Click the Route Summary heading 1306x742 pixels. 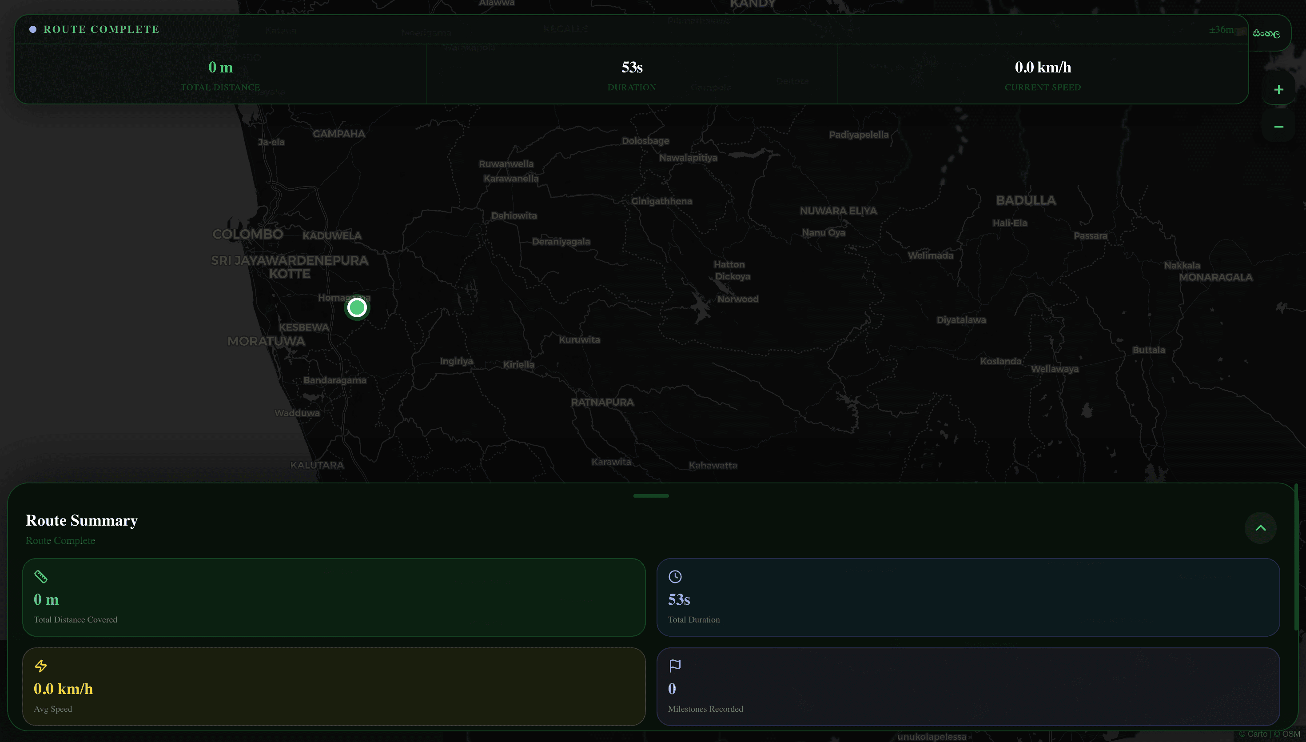coord(81,520)
